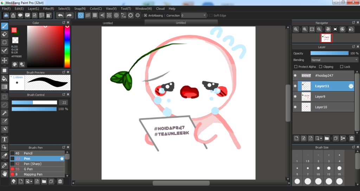Screen dimensions: 360x191
Task: Undock the Brush Control panel
Action: click(64, 95)
